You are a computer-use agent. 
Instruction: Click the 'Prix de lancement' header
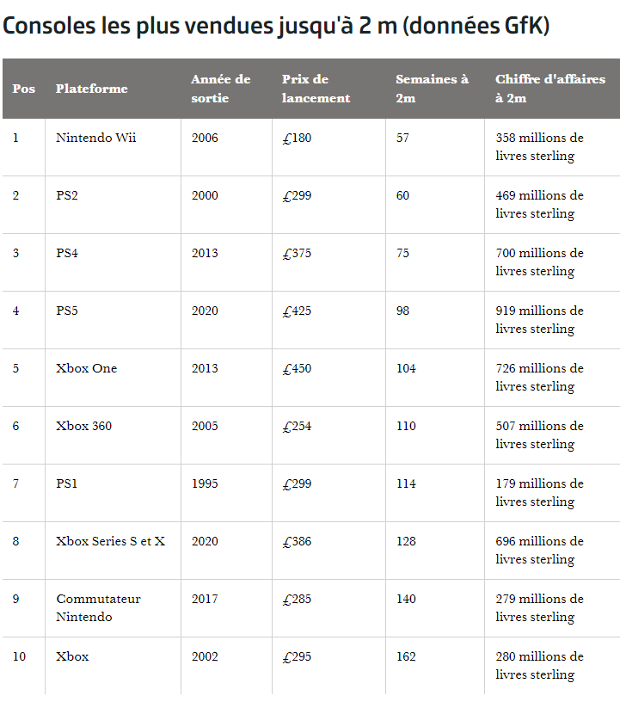pos(316,89)
